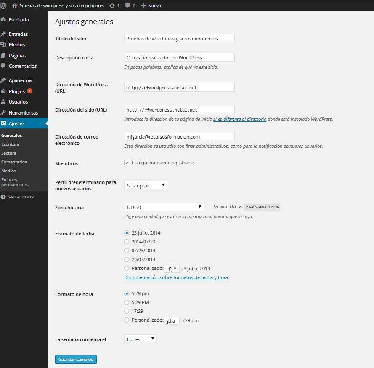Click the Título del sitio text field
The height and width of the screenshot is (368, 374).
(x=179, y=38)
